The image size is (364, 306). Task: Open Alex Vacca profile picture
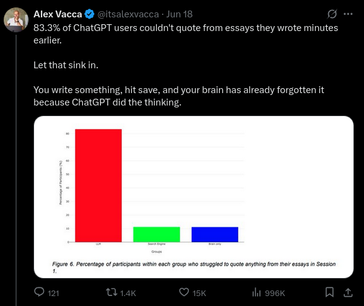pyautogui.click(x=16, y=19)
